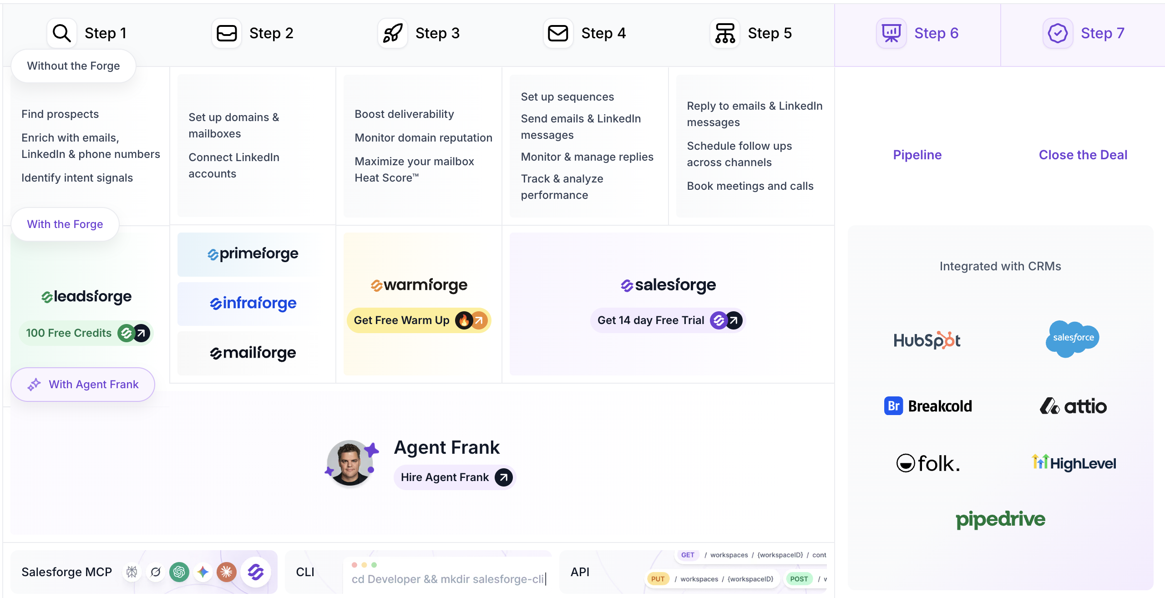Switch to With Agent Frank

pos(83,385)
